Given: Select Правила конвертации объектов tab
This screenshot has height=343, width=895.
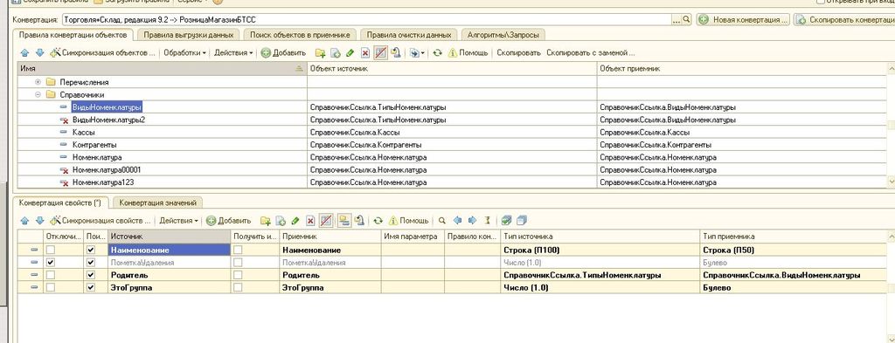Looking at the screenshot, I should coord(73,35).
